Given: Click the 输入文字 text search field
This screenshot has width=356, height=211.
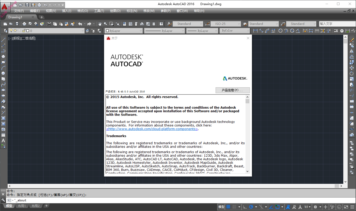Looking at the screenshot, I should point(337,24).
